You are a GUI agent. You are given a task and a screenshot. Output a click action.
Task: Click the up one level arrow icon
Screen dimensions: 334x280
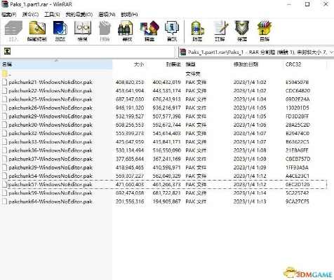(x=7, y=51)
